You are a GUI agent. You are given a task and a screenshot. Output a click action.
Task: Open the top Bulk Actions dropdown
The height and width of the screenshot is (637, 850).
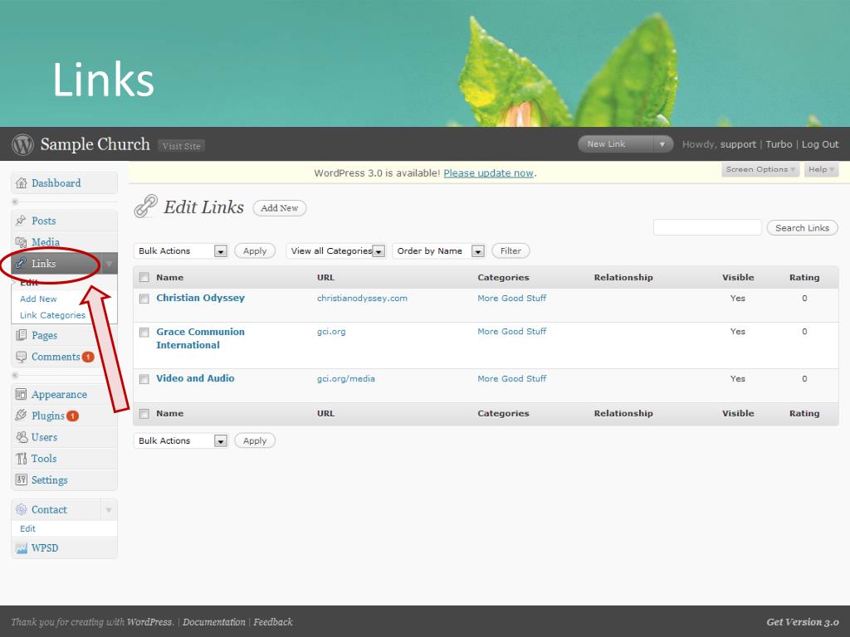click(x=180, y=250)
